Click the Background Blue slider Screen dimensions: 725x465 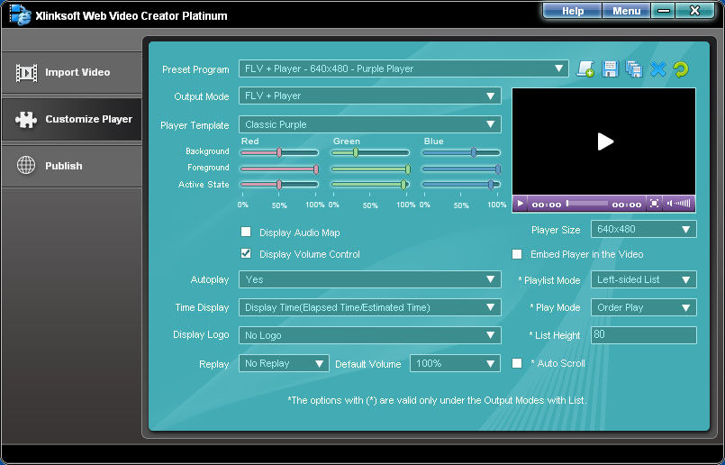461,152
